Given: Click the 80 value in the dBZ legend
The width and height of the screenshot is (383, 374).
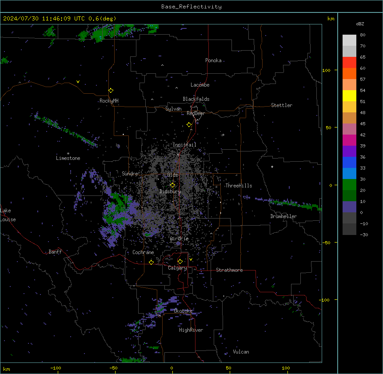Looking at the screenshot, I should (363, 35).
